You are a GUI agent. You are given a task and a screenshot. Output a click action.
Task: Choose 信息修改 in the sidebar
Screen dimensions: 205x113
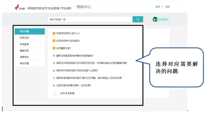pos(25,57)
